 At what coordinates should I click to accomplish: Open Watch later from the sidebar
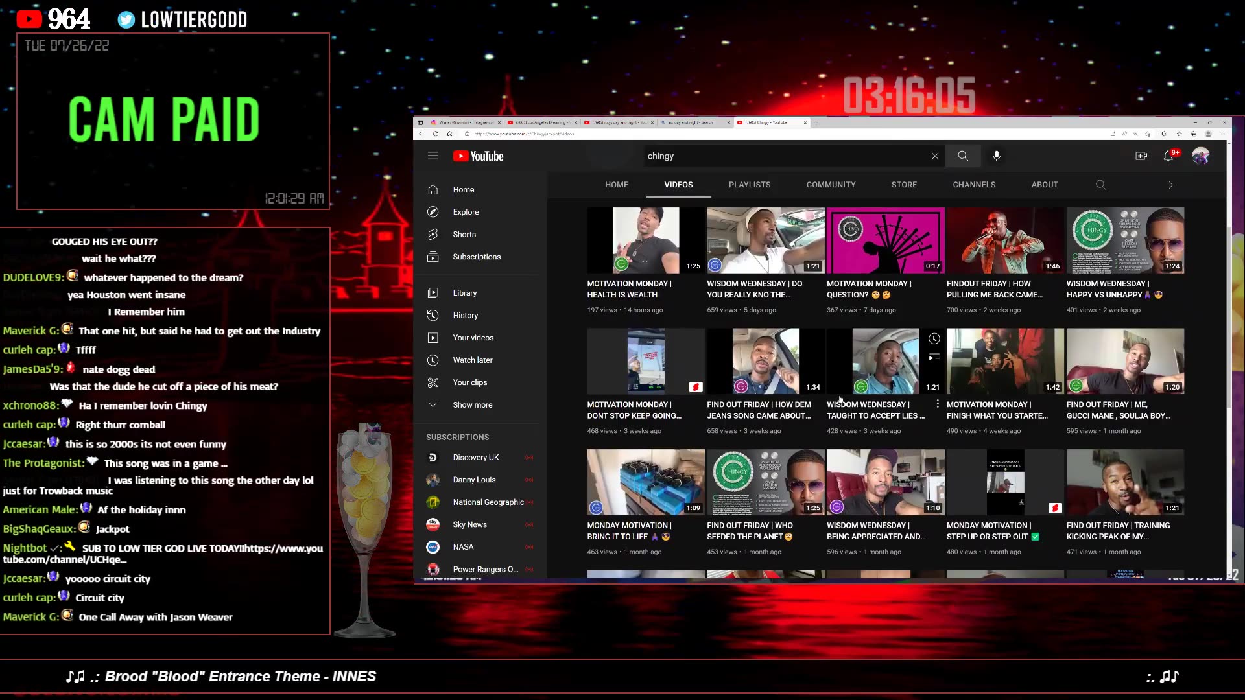coord(473,360)
